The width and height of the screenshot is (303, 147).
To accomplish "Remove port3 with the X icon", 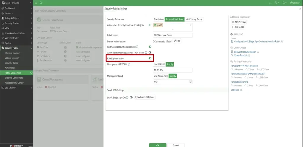I will coord(190,25).
